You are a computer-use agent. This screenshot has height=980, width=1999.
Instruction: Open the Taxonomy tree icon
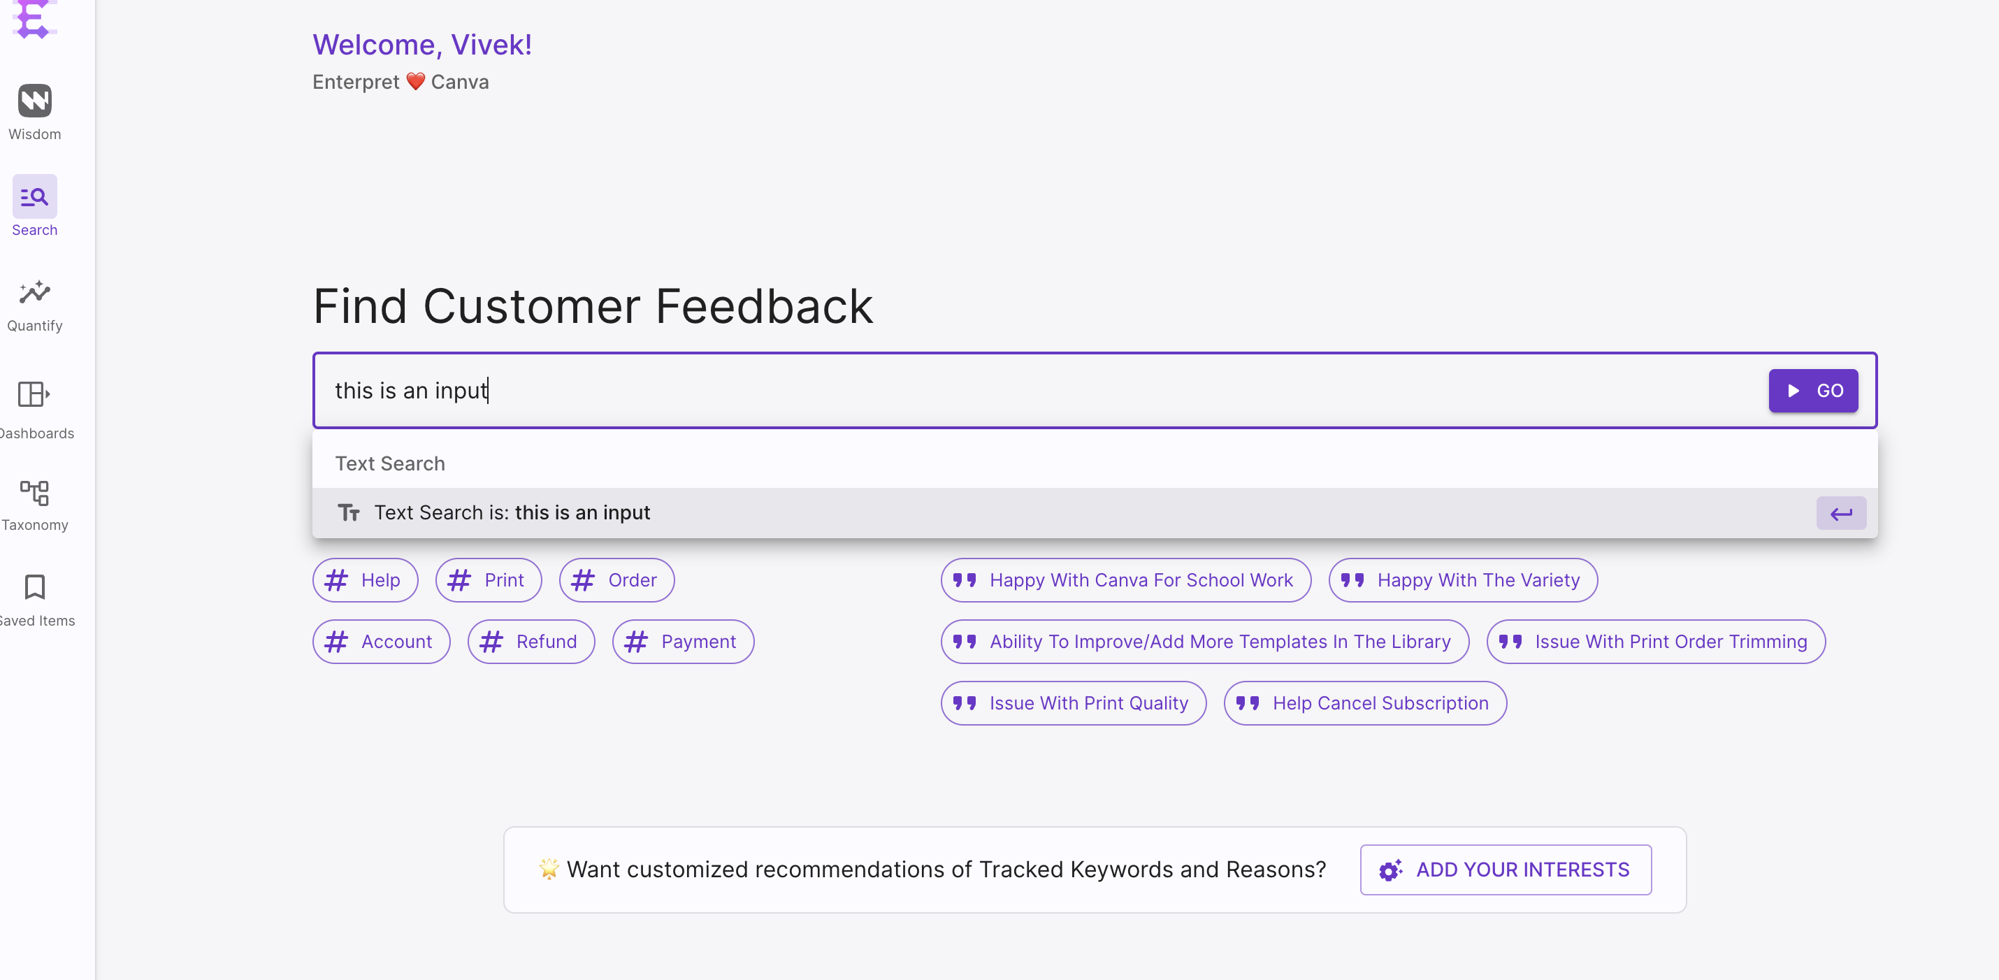34,493
